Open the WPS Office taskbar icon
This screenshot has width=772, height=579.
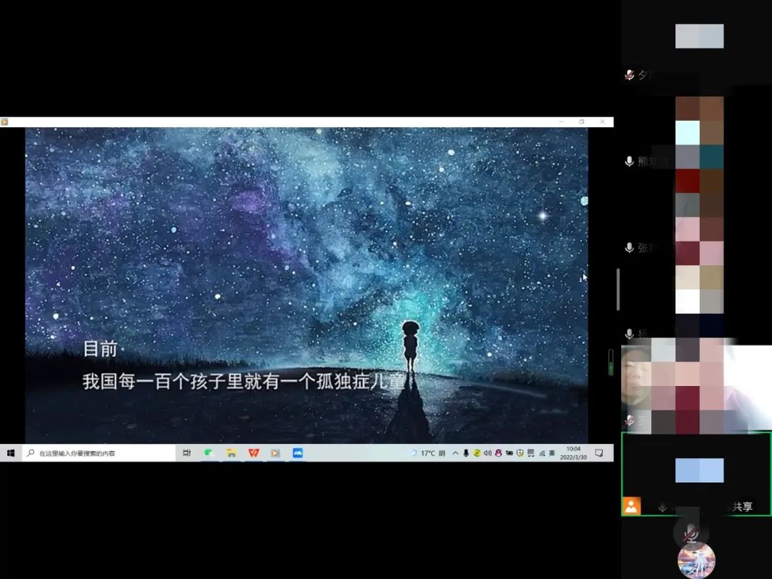(254, 453)
